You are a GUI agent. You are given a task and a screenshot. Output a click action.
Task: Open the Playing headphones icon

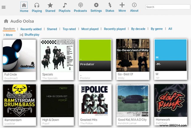coord(37,5)
